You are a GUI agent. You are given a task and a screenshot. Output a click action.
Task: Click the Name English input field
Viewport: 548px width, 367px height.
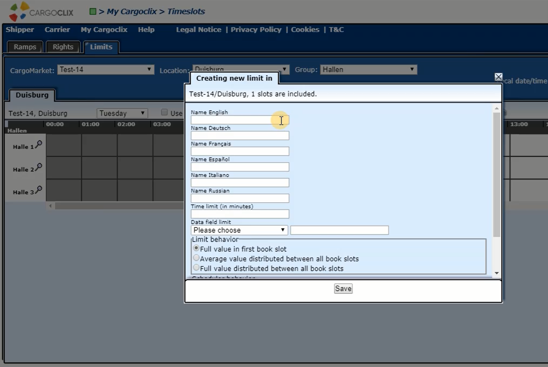[x=240, y=120]
